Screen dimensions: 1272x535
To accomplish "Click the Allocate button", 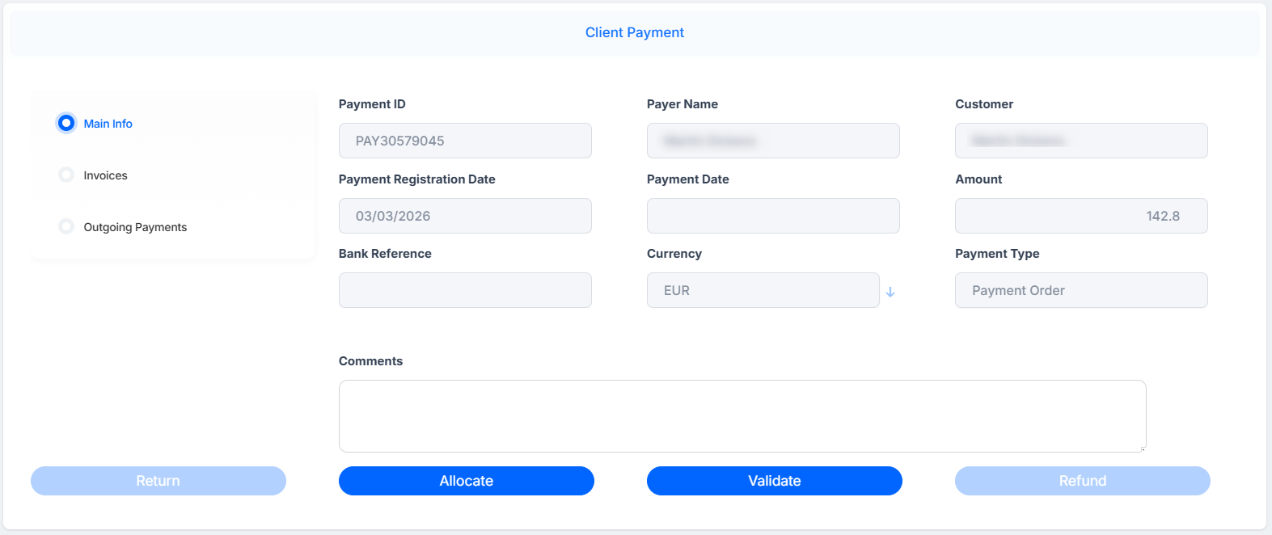I will point(467,481).
